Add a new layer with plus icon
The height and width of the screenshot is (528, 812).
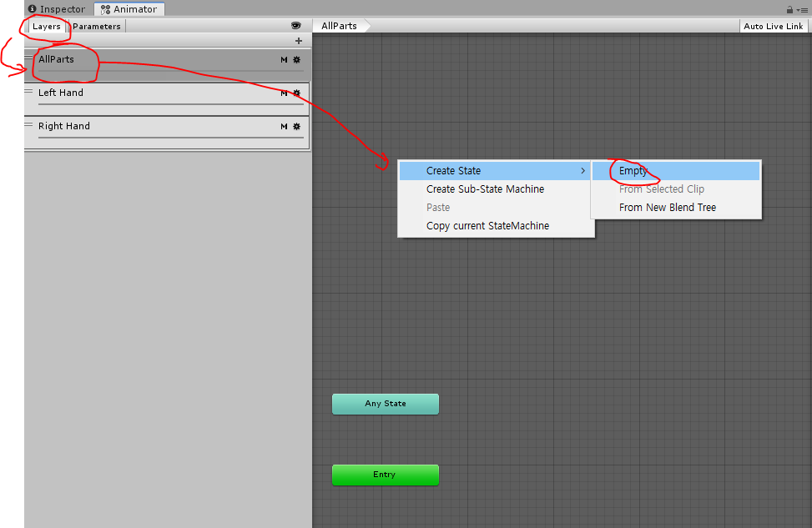(298, 40)
